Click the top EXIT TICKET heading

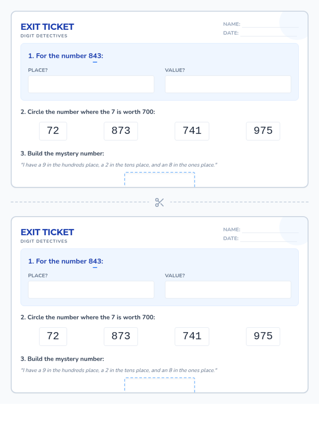[47, 27]
